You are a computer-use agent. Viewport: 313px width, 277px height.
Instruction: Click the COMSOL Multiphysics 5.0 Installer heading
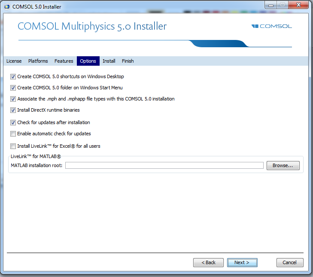coord(92,26)
